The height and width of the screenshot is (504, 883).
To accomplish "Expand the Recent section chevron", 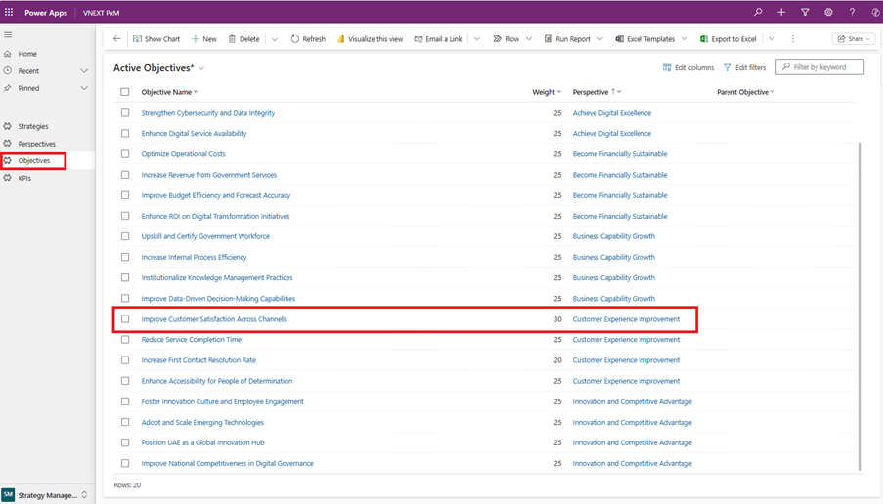I will pyautogui.click(x=84, y=71).
